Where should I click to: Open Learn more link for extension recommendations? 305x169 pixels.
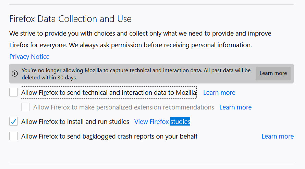[235, 107]
